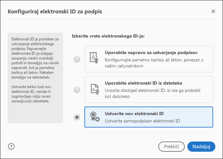Choose "Ustvarite nov elektronski ID" title

click(x=134, y=114)
